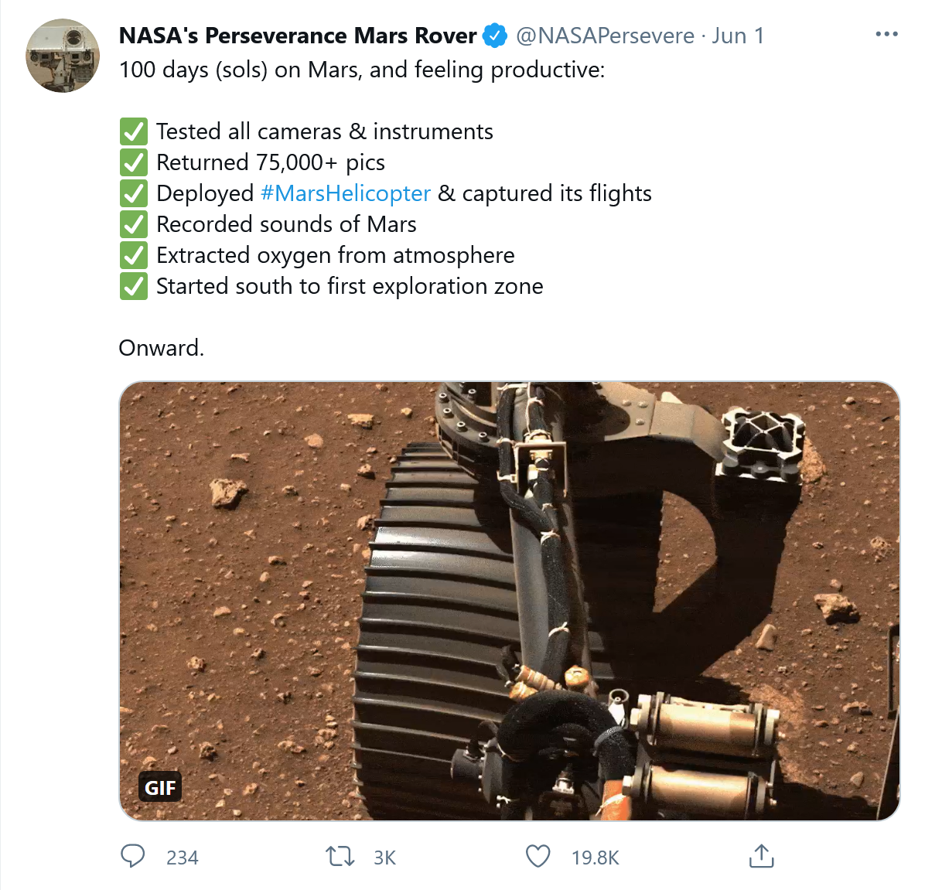Viewport: 925px width, 890px height.
Task: Click the checkmark beside Recorded sounds of Mars
Action: (x=134, y=224)
